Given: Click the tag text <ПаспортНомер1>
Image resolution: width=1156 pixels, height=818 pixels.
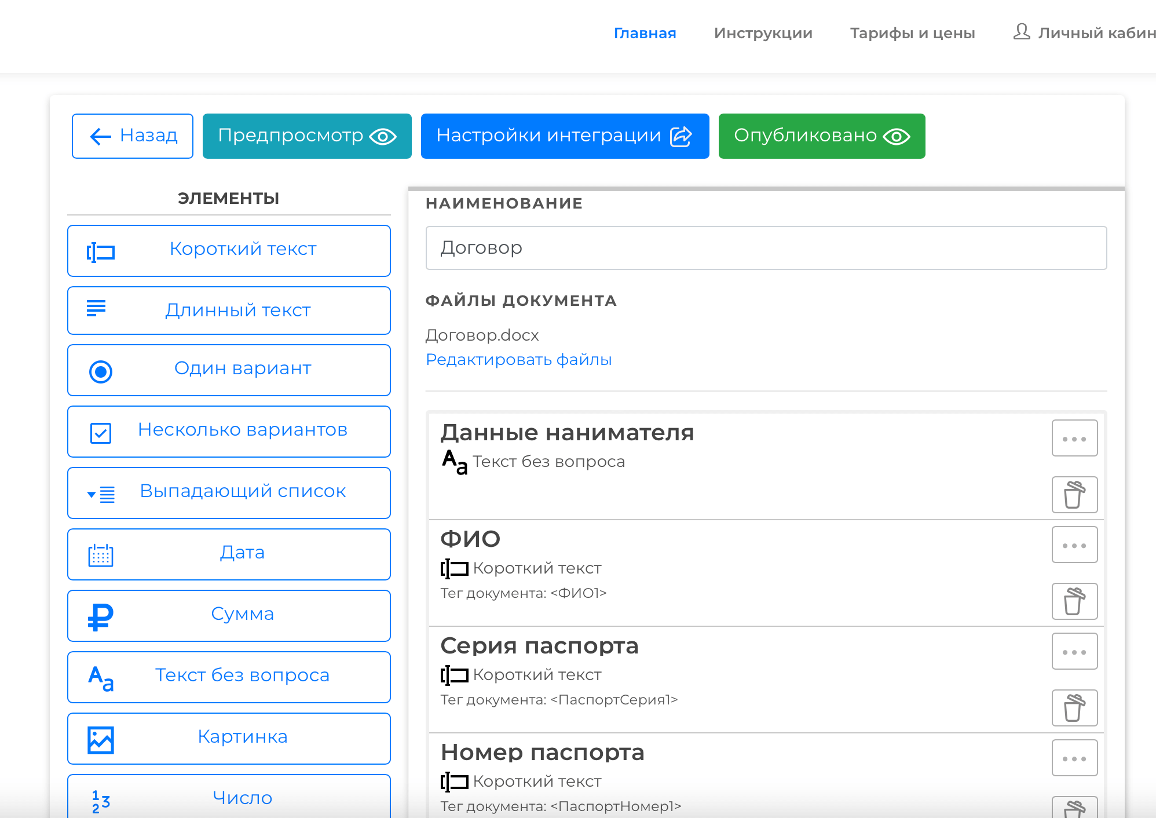Looking at the screenshot, I should pyautogui.click(x=616, y=806).
